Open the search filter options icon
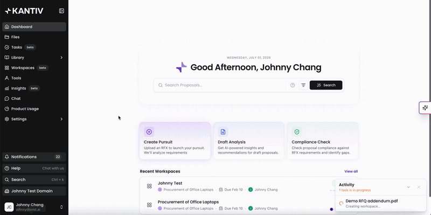Viewport: 431px width, 215px height. coord(303,85)
